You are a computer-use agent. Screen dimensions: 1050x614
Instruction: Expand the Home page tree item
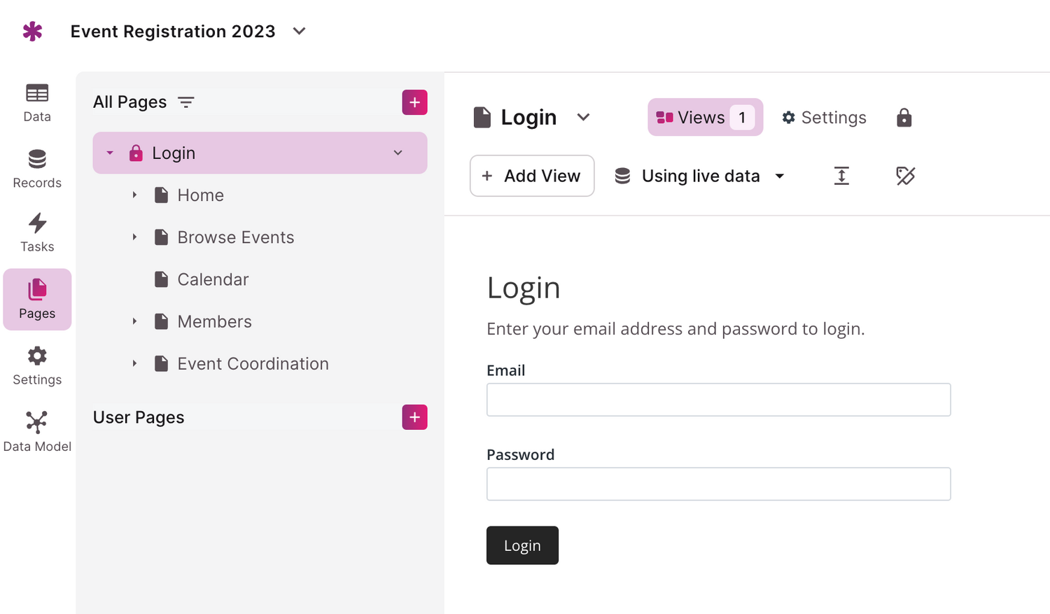tap(134, 195)
